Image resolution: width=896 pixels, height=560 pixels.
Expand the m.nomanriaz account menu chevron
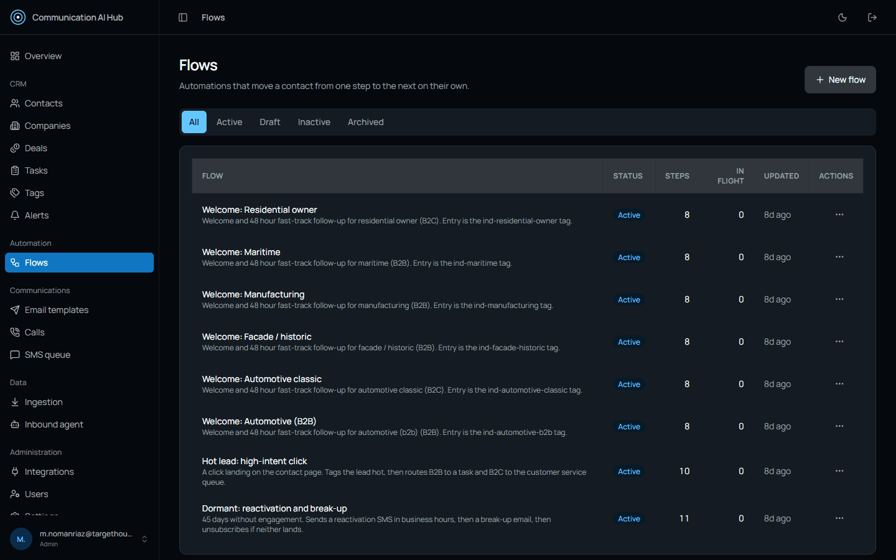pos(144,539)
